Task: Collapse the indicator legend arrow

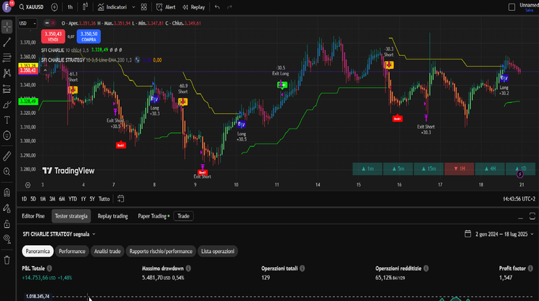Action: coord(45,70)
